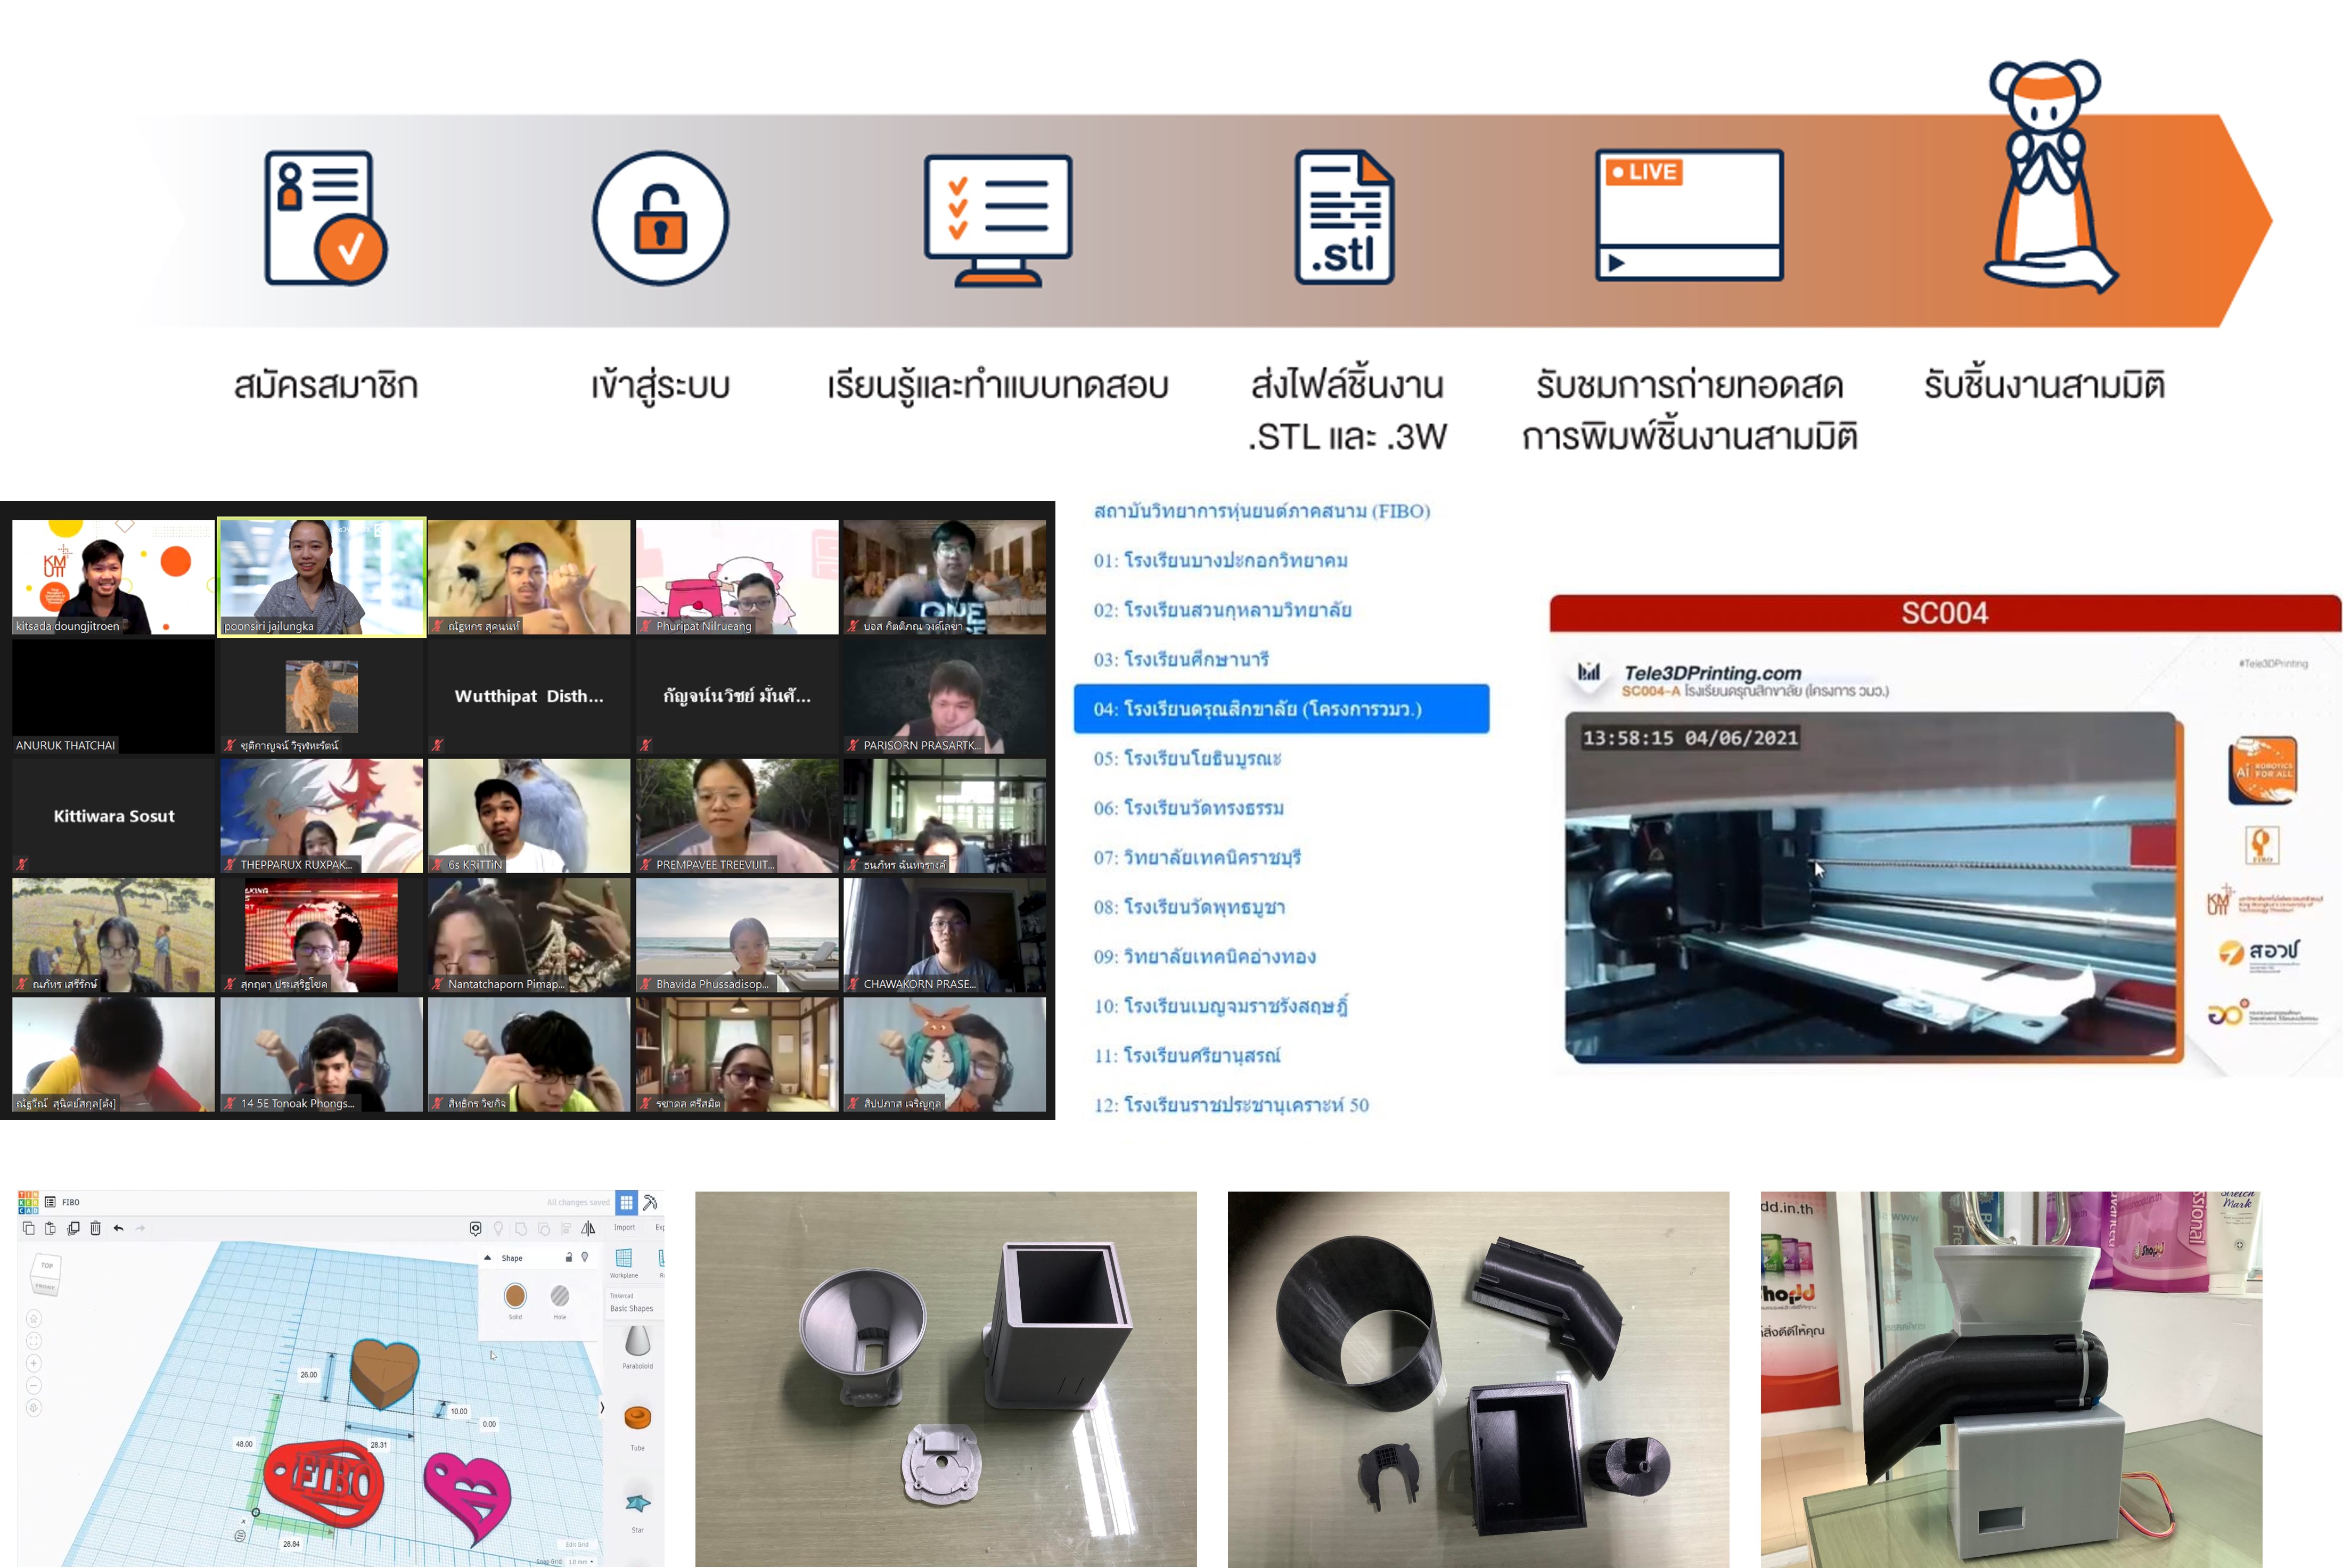Toggle the shape visibility lightbulb

(x=585, y=1258)
